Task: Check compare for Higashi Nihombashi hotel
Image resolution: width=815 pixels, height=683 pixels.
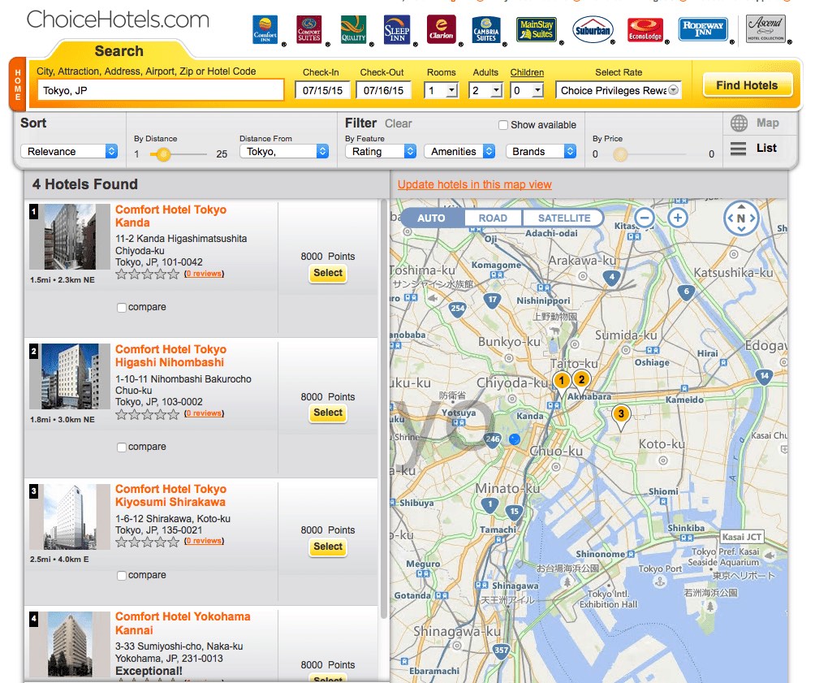Action: coord(122,447)
